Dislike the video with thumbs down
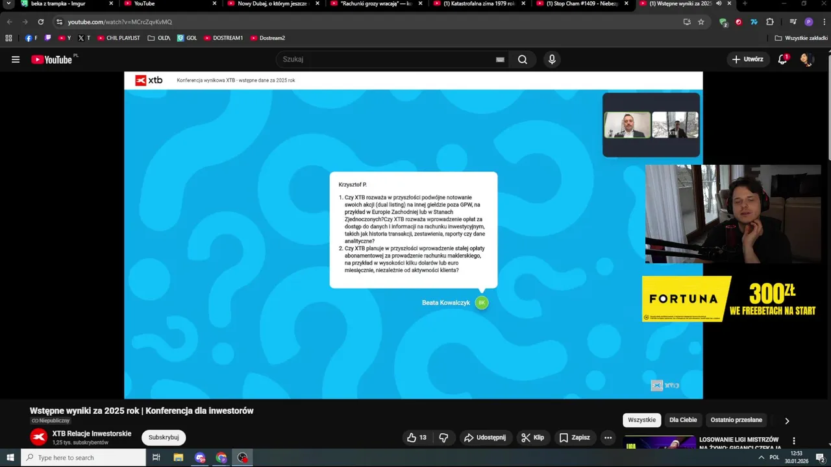Viewport: 831px width, 467px height. pyautogui.click(x=443, y=438)
